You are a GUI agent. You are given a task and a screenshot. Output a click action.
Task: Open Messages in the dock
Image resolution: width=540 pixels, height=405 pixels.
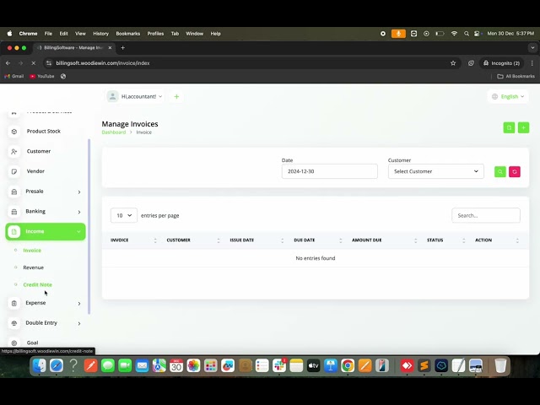(x=108, y=365)
